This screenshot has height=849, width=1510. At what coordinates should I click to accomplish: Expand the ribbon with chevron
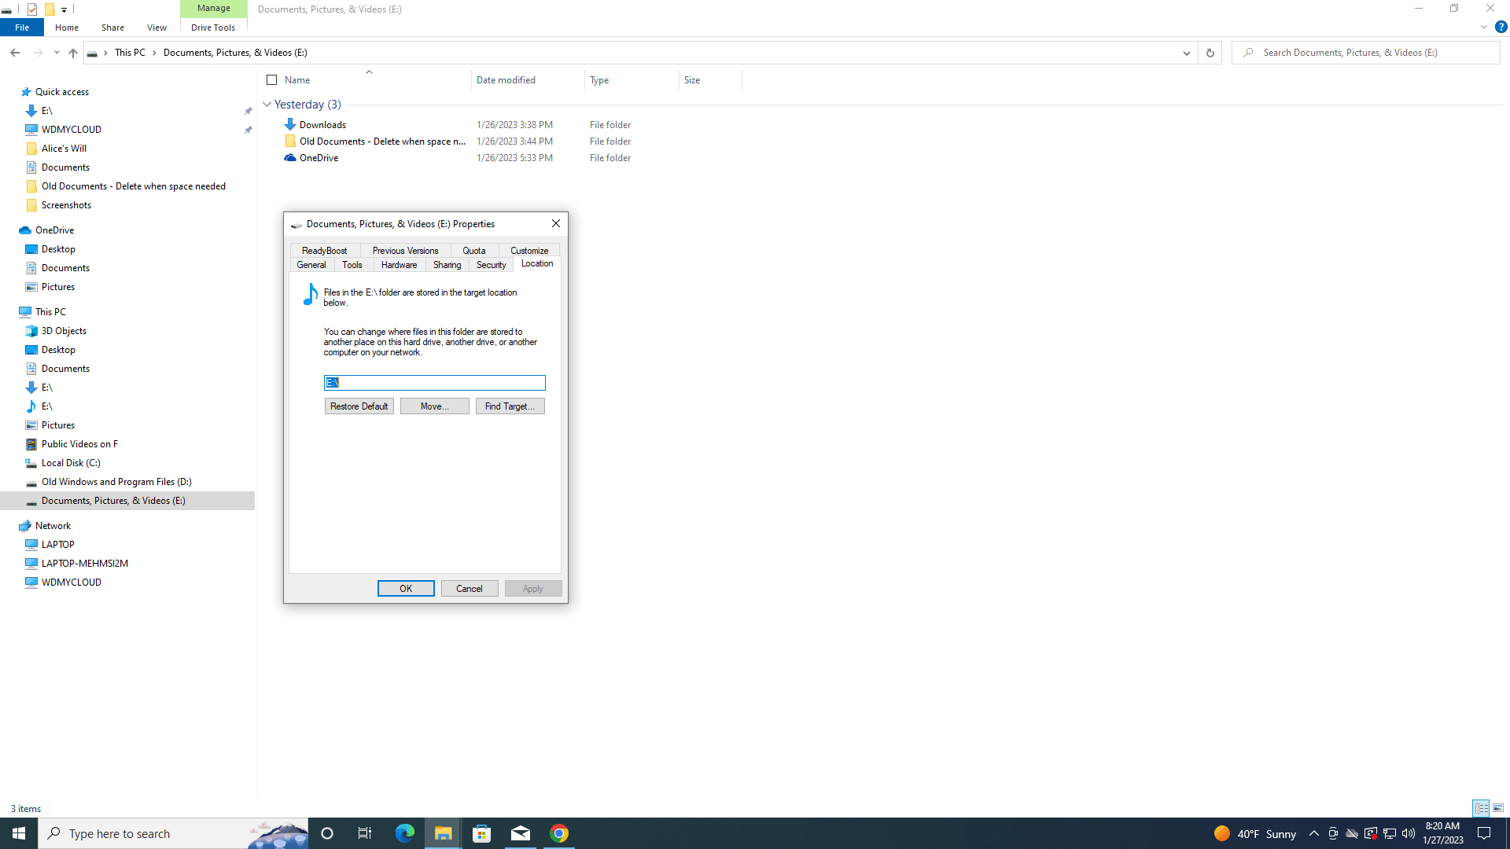coord(1483,27)
